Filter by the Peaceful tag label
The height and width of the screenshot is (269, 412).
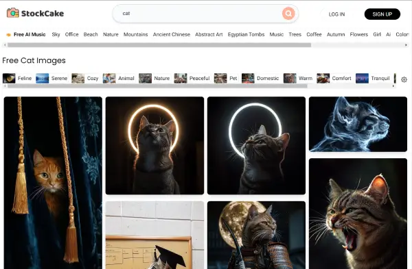200,78
